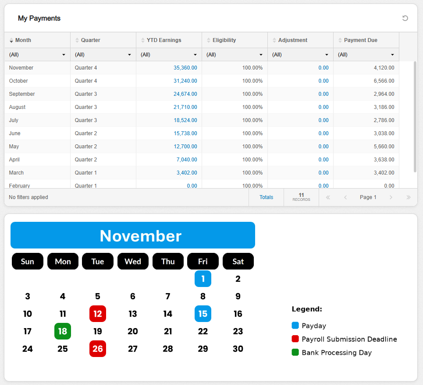Open November YTD earnings 35,360.00 link
This screenshot has width=423, height=385.
[x=185, y=68]
